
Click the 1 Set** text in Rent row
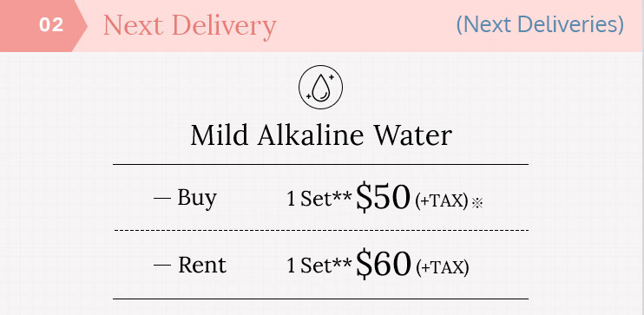pyautogui.click(x=319, y=266)
